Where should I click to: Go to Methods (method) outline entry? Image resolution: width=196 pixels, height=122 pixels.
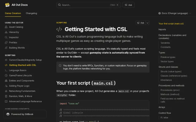click(x=170, y=94)
